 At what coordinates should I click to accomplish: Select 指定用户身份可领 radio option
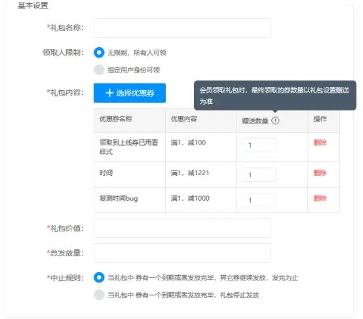coord(99,70)
